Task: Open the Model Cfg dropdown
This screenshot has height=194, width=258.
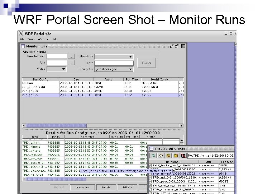Action: [114, 57]
